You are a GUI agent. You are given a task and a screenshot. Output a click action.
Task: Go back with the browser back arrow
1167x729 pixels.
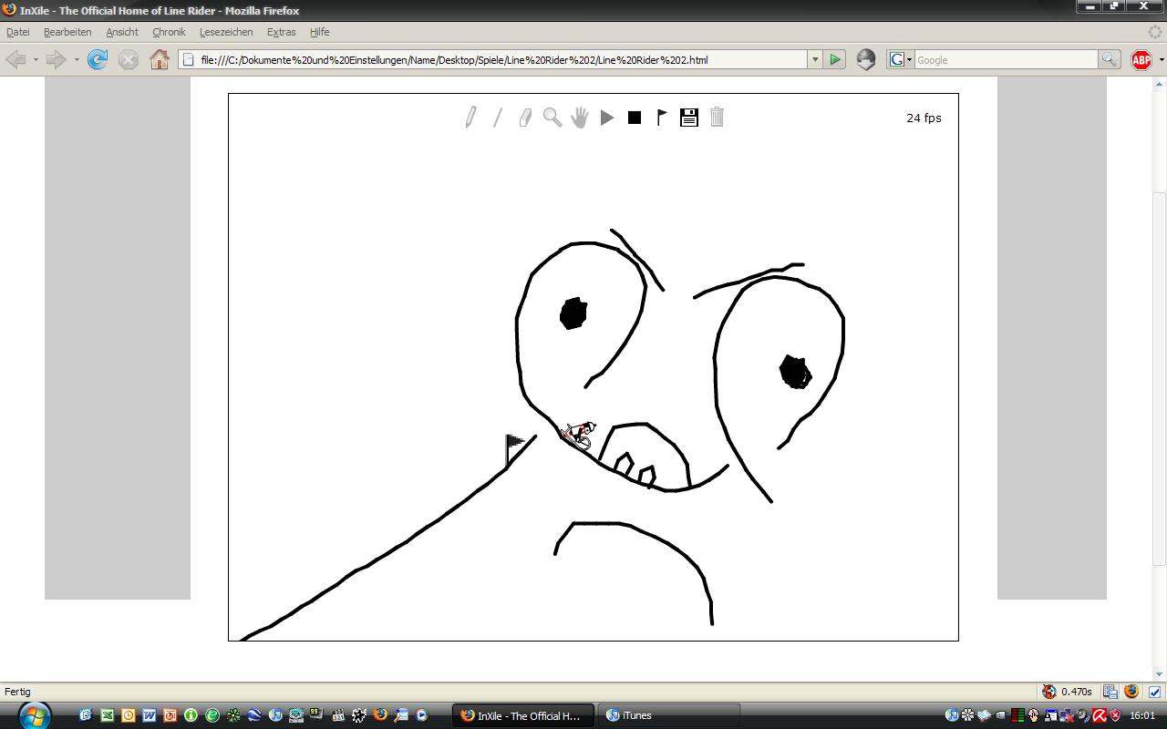point(15,60)
